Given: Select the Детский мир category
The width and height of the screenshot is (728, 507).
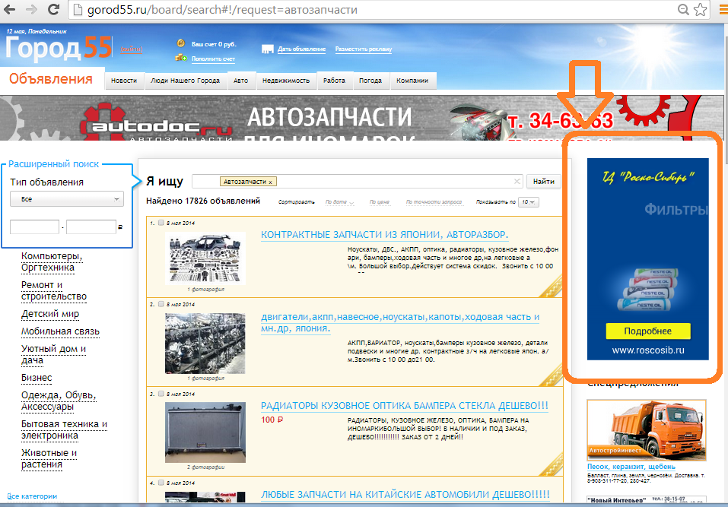Looking at the screenshot, I should [50, 314].
